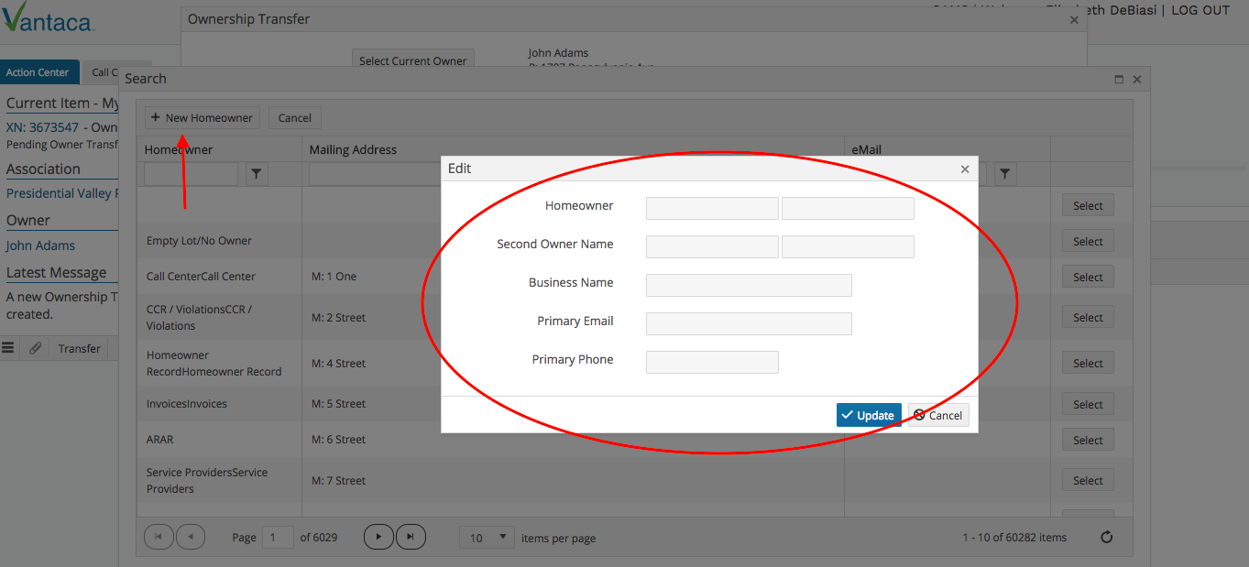Open the items per page dropdown

tap(486, 537)
